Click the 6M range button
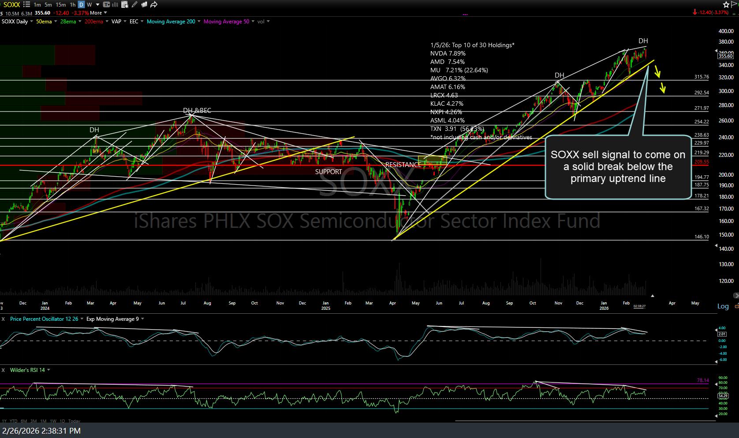The width and height of the screenshot is (739, 438). (x=24, y=421)
